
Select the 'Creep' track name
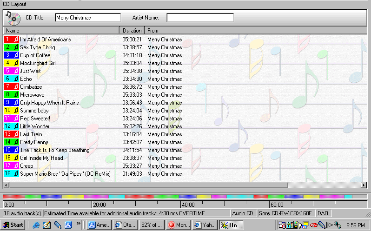pos(26,166)
